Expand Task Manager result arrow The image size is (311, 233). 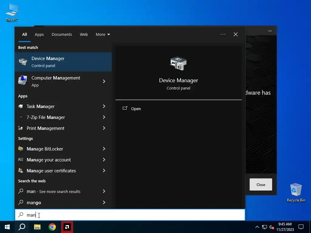point(104,106)
